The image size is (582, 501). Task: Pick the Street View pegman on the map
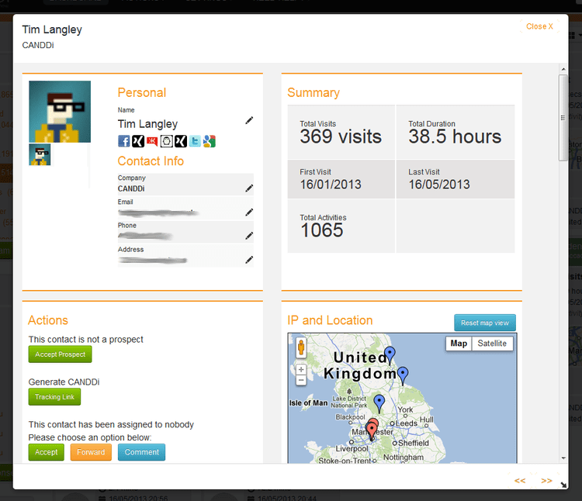tap(301, 348)
